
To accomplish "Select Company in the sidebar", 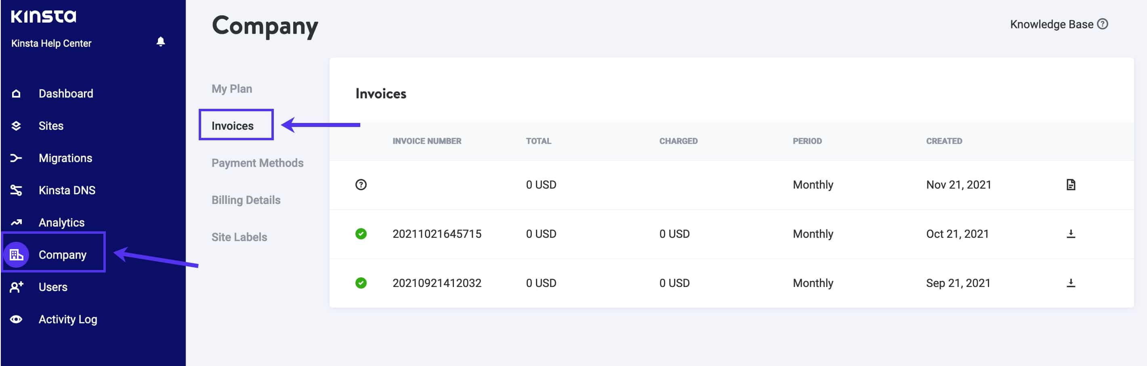I will [62, 255].
